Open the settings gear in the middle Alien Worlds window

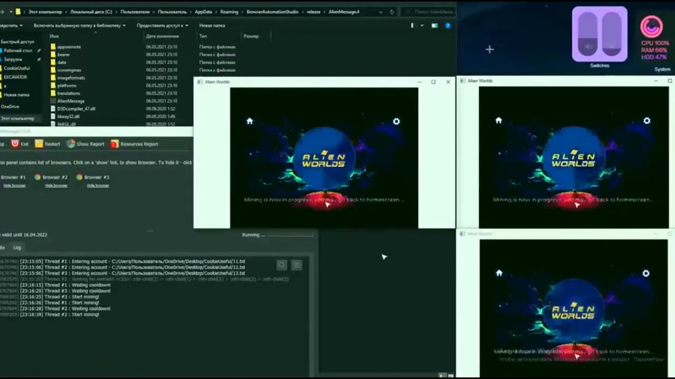(396, 121)
